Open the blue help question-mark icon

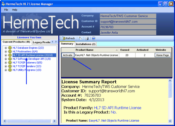click(x=94, y=38)
